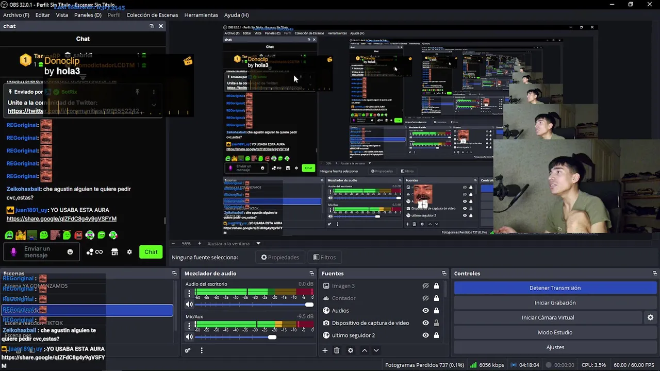Select the Audios source row
Viewport: 660px width, 371px height.
coord(382,311)
